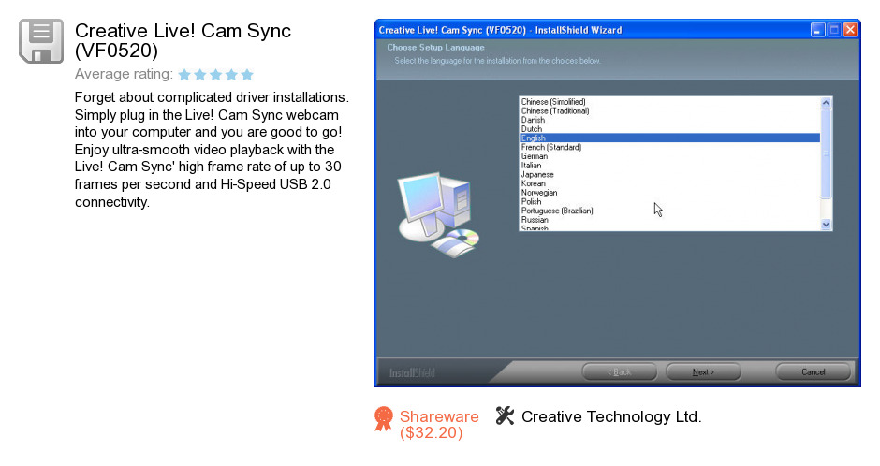Image resolution: width=880 pixels, height=466 pixels.
Task: Select Danish in the language list
Action: tap(669, 120)
